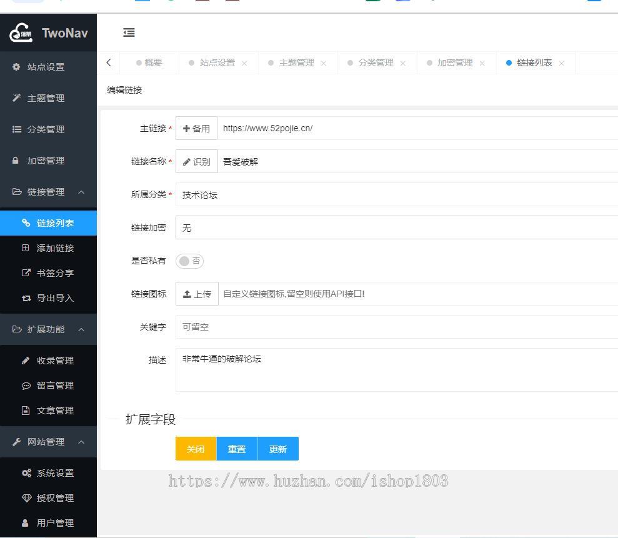Toggle the 是否私有 switch
The width and height of the screenshot is (618, 538).
(x=189, y=261)
